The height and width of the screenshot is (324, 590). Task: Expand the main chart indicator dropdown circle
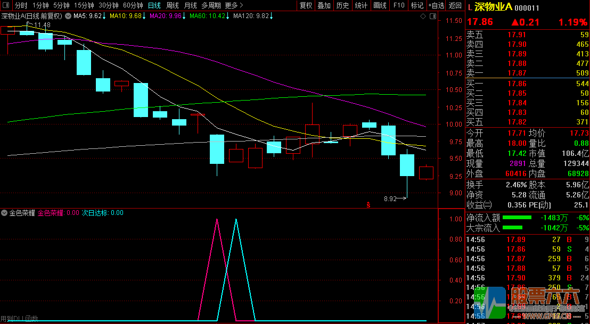point(68,16)
